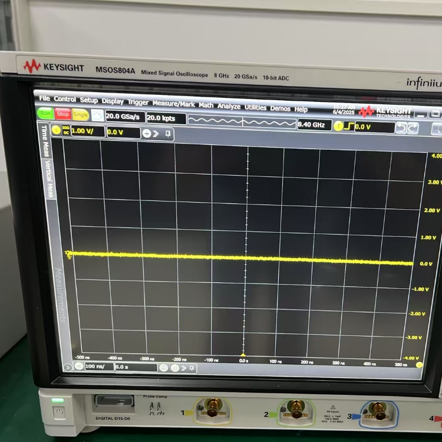
Task: Open the Setup menu
Action: [89, 100]
